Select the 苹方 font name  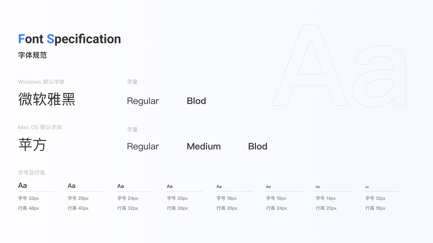pyautogui.click(x=32, y=145)
